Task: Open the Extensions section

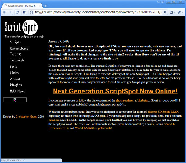Action: (x=19, y=48)
